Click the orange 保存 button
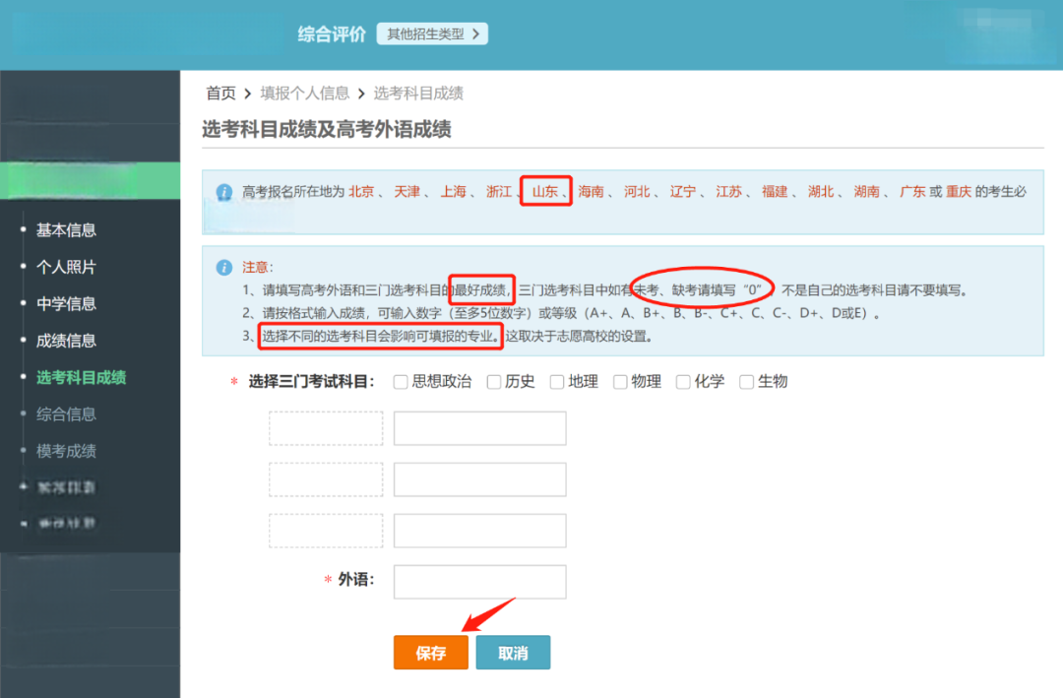 click(431, 653)
